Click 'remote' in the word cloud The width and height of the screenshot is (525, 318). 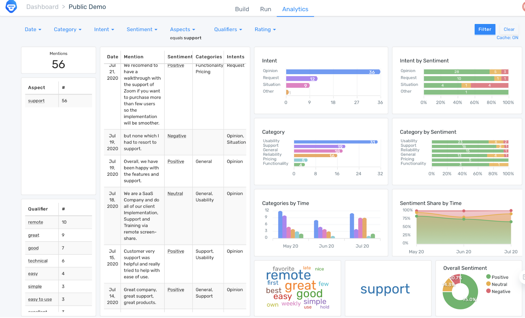click(288, 275)
